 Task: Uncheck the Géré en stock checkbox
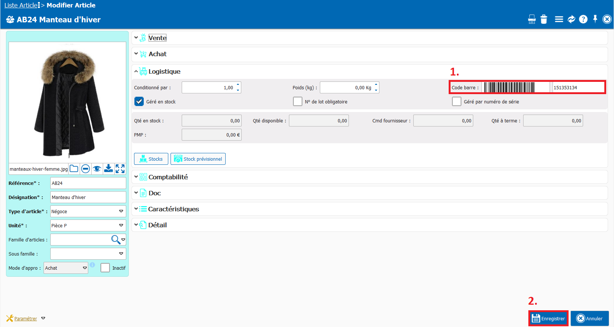click(139, 102)
